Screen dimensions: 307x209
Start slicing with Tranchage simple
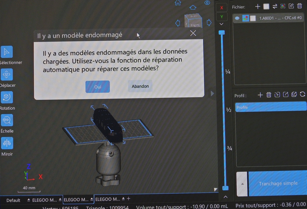pyautogui.click(x=278, y=183)
